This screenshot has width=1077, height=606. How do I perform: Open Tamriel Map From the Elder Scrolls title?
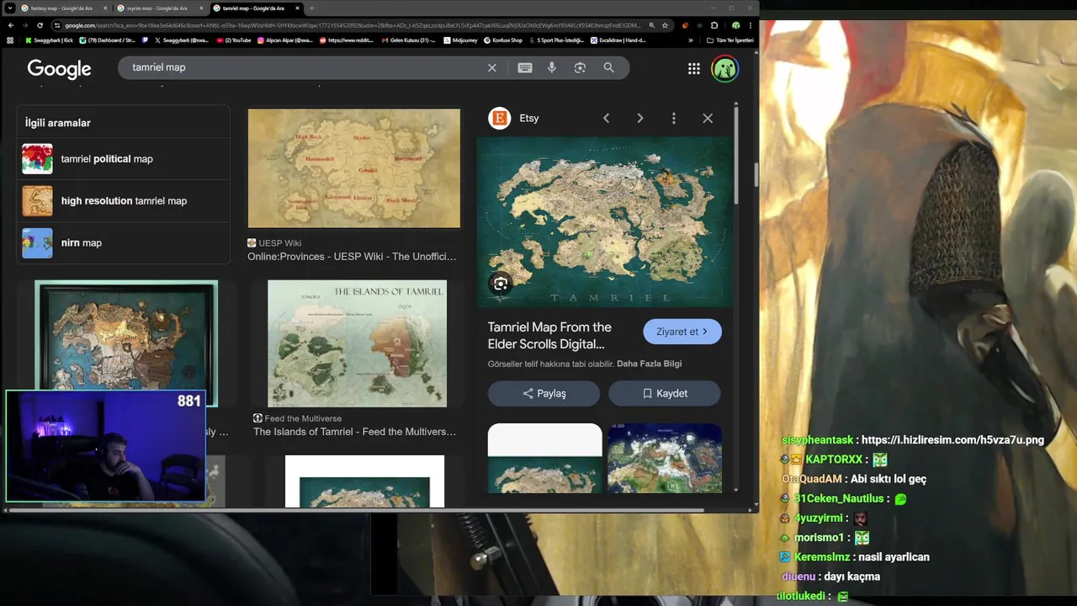click(549, 335)
